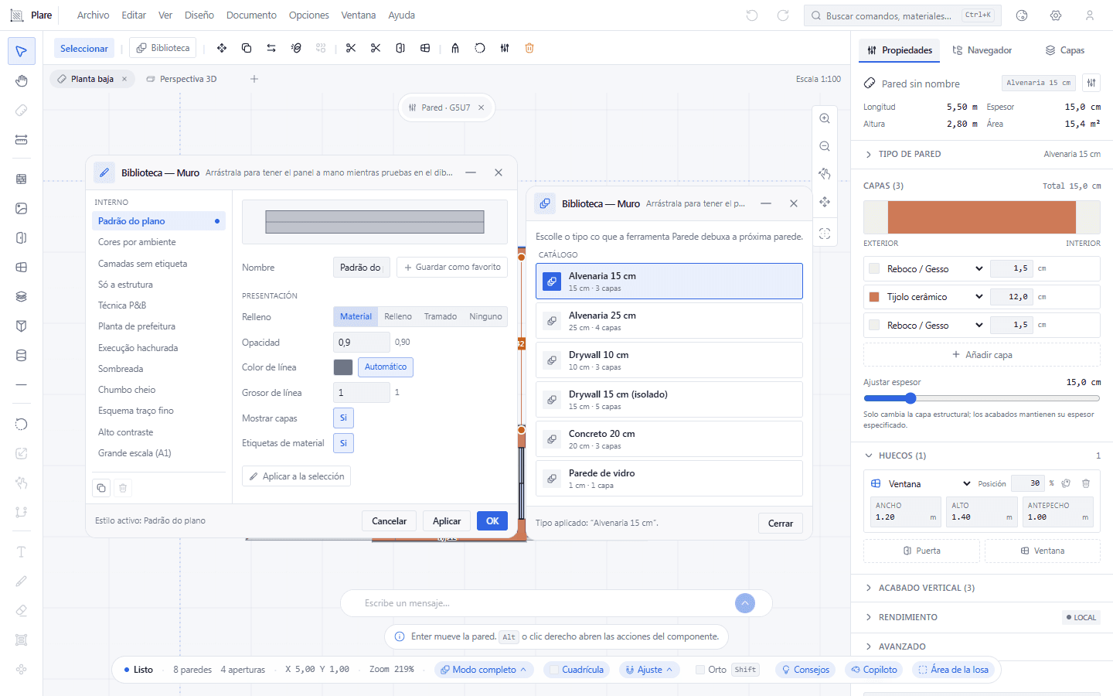This screenshot has height=696, width=1113.
Task: Click duplicate style icon below style list
Action: [x=101, y=488]
